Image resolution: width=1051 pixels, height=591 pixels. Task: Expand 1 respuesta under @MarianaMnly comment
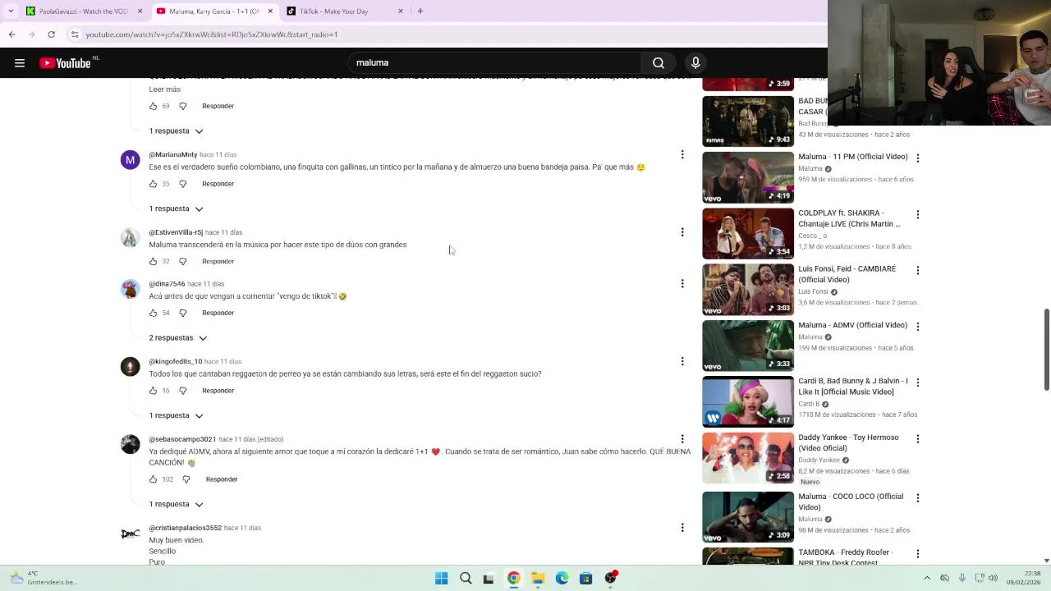click(176, 208)
